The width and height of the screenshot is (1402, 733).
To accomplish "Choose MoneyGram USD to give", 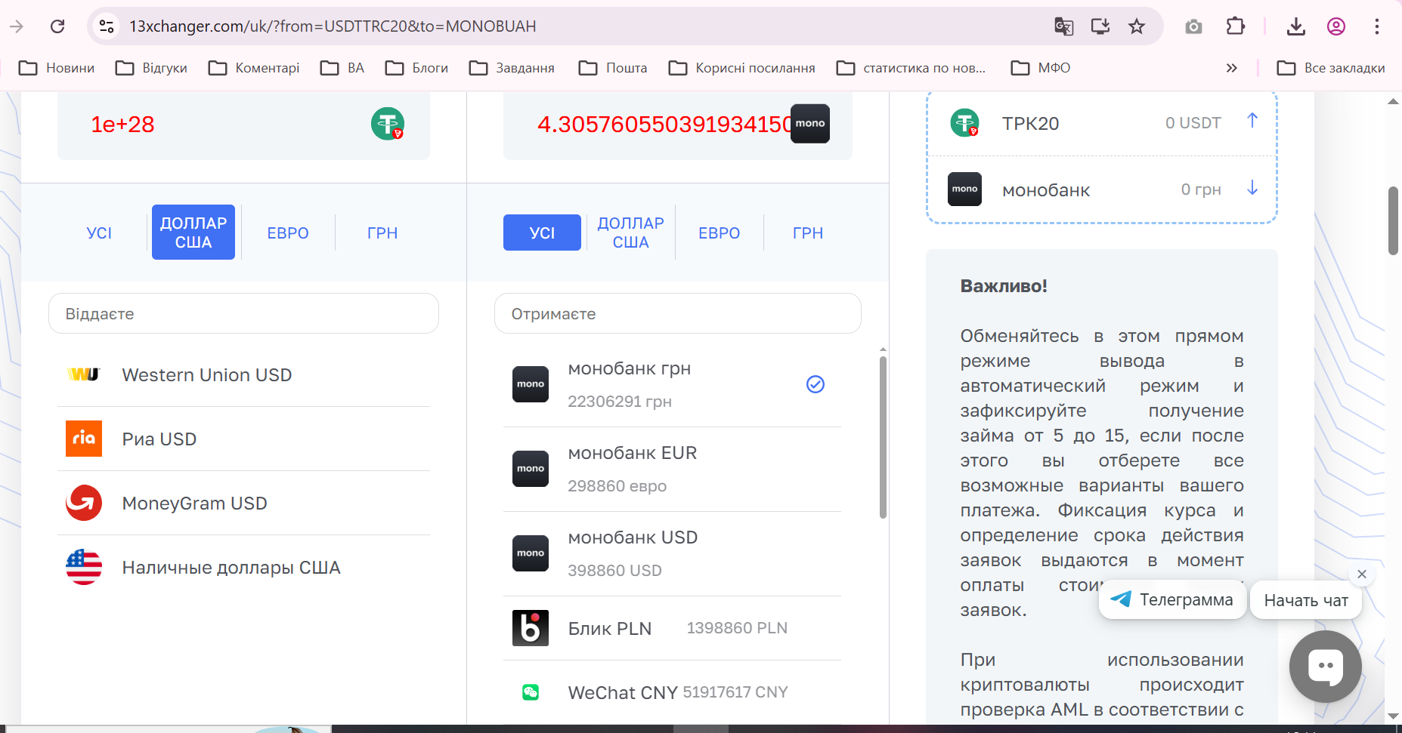I will (x=243, y=503).
